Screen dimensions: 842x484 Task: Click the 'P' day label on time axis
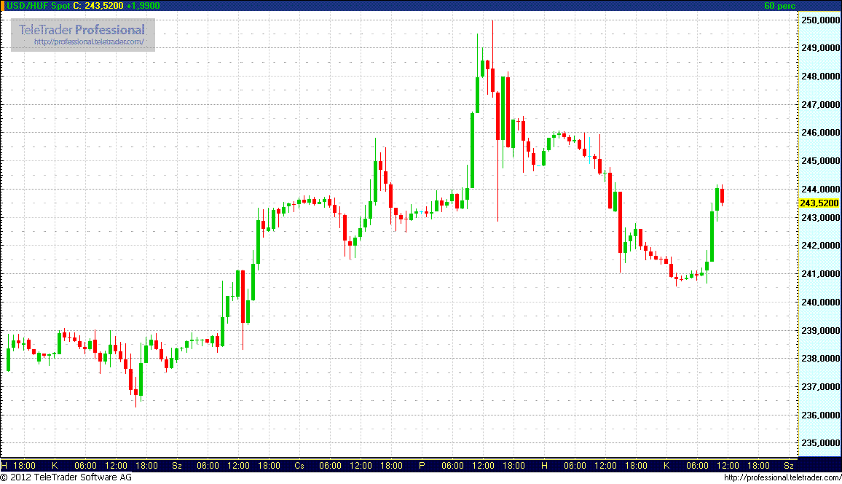422,466
